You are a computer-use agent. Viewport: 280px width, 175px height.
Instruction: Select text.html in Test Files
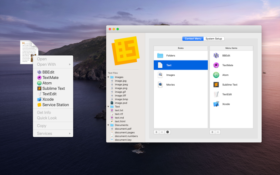[120, 121]
